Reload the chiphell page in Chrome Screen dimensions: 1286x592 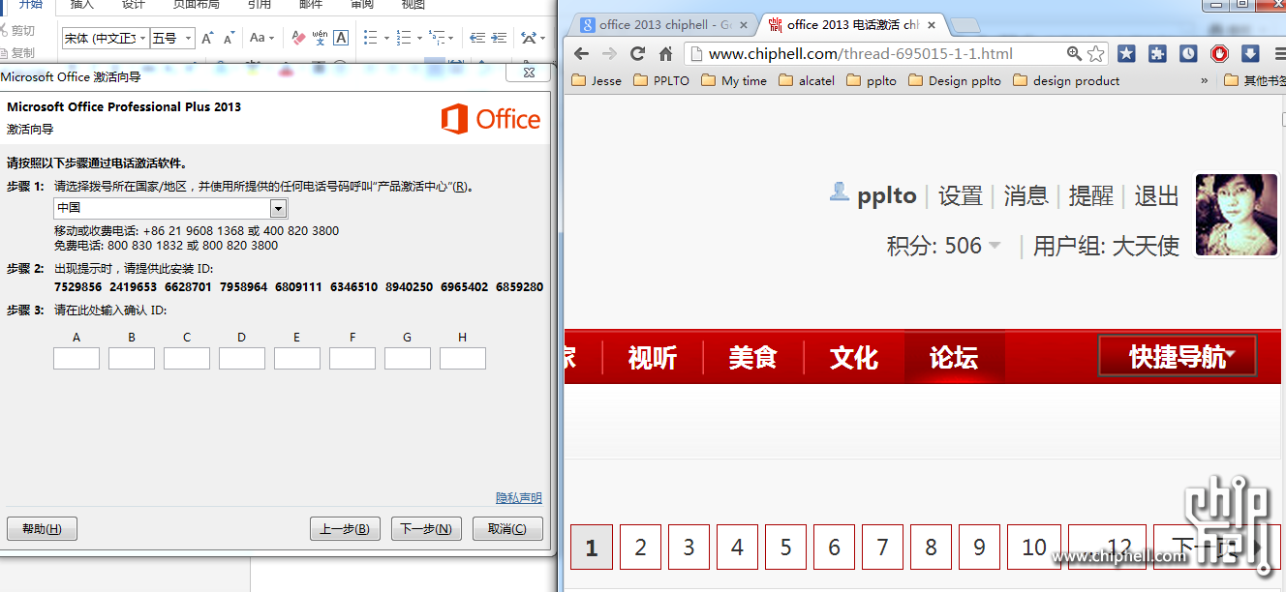(x=637, y=54)
